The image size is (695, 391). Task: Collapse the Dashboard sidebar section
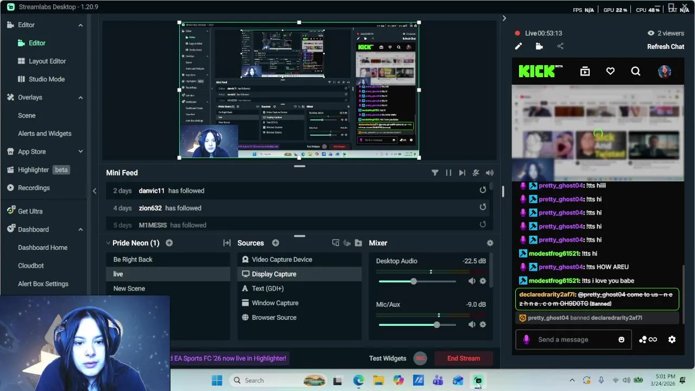coord(80,229)
